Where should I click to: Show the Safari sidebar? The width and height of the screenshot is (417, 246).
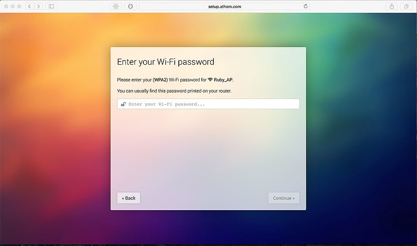point(51,7)
